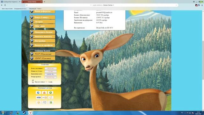Click the Состояние баланса heading
This screenshot has width=204, height=115.
tap(42, 51)
